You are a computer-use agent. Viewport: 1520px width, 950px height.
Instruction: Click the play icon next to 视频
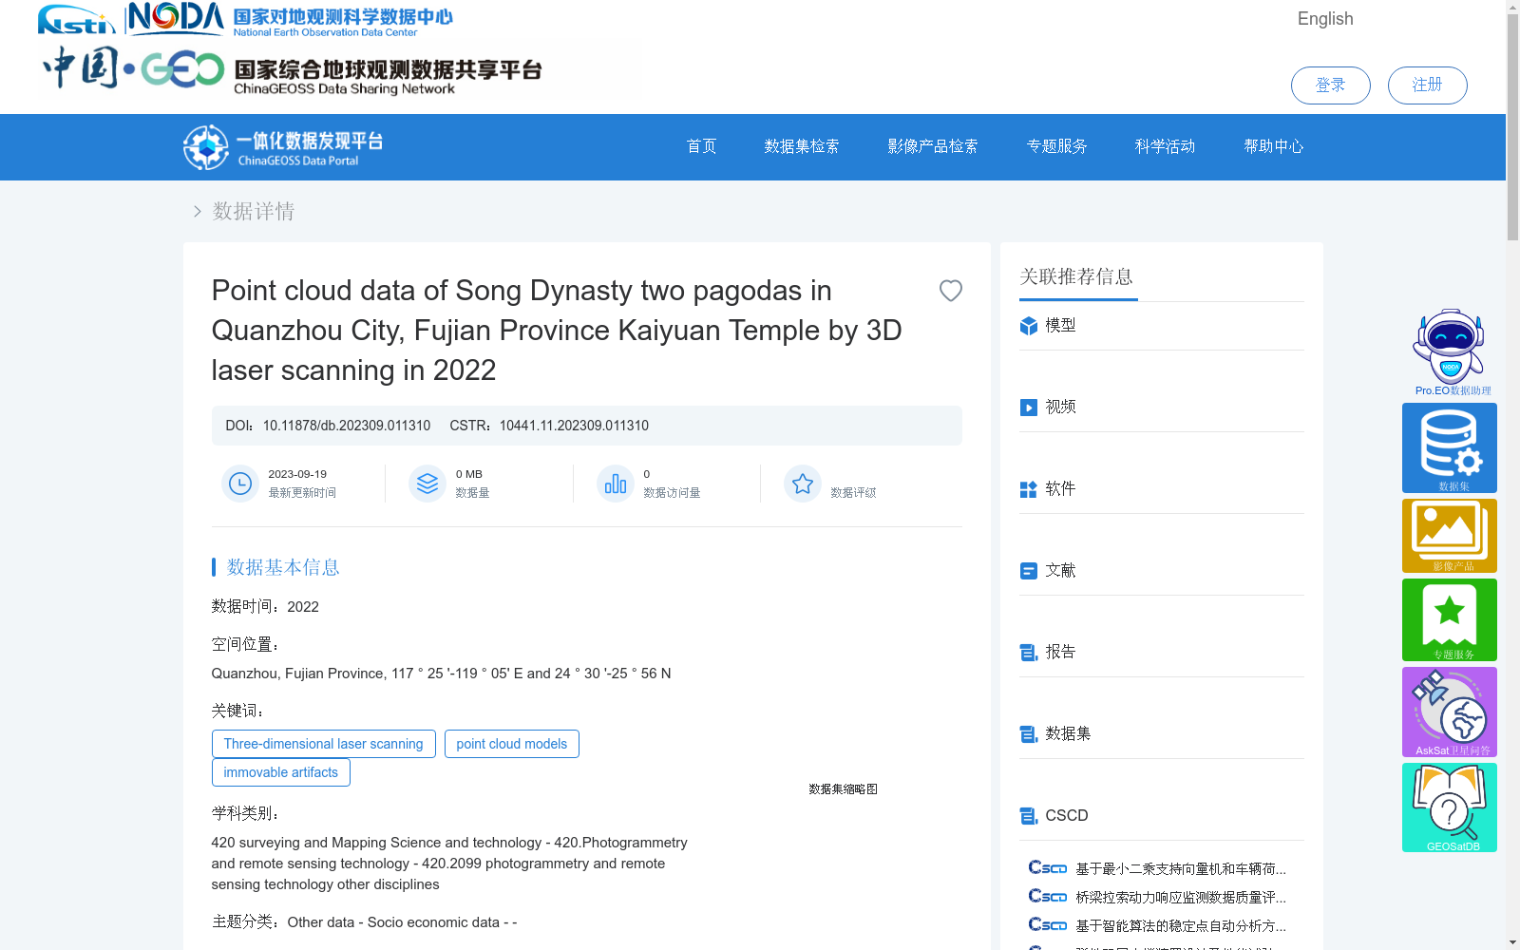tap(1028, 408)
